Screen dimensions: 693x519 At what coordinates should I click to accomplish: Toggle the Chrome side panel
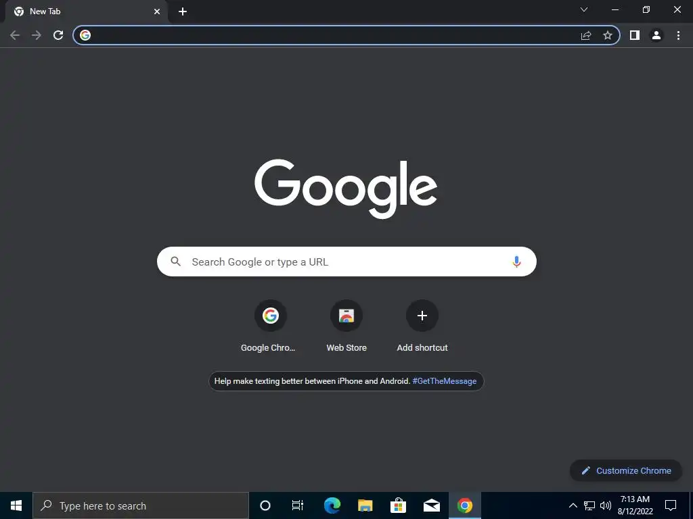pos(635,35)
